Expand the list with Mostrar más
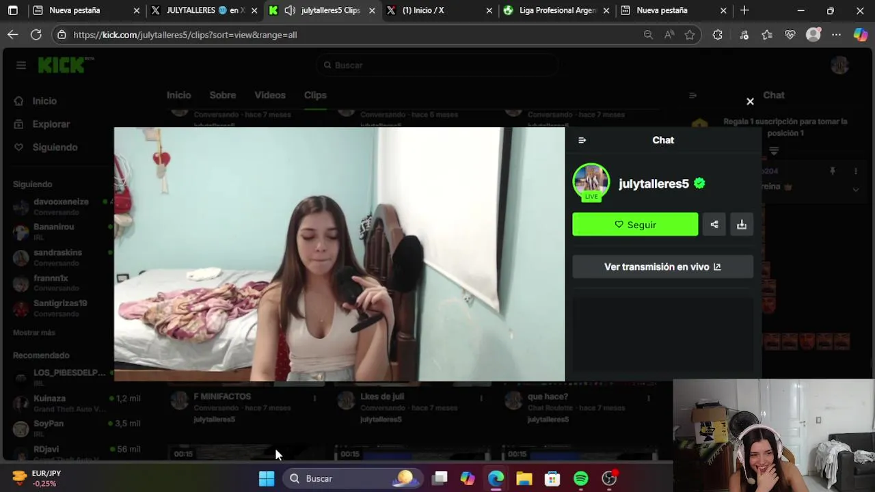875x492 pixels. tap(34, 333)
